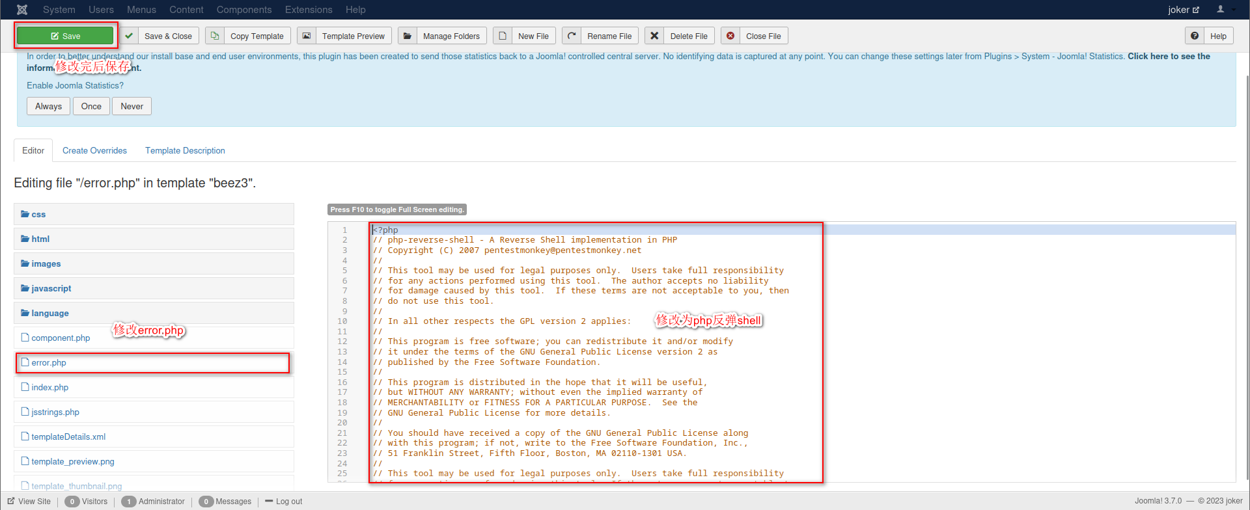
Task: Click the 'Joomla! 3.7.0' version text
Action: pyautogui.click(x=1158, y=501)
